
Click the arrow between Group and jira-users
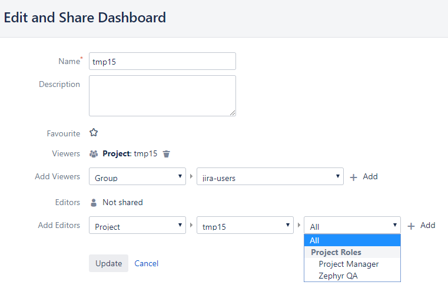pyautogui.click(x=191, y=176)
